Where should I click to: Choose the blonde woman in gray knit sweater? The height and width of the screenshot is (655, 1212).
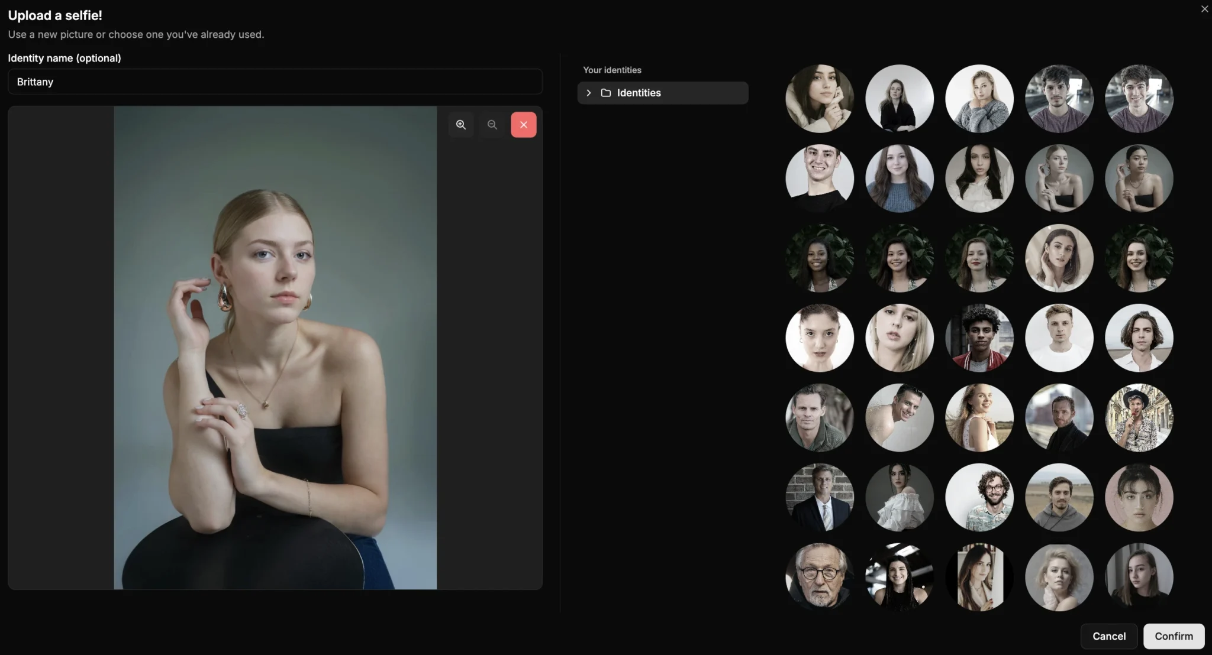(x=979, y=98)
